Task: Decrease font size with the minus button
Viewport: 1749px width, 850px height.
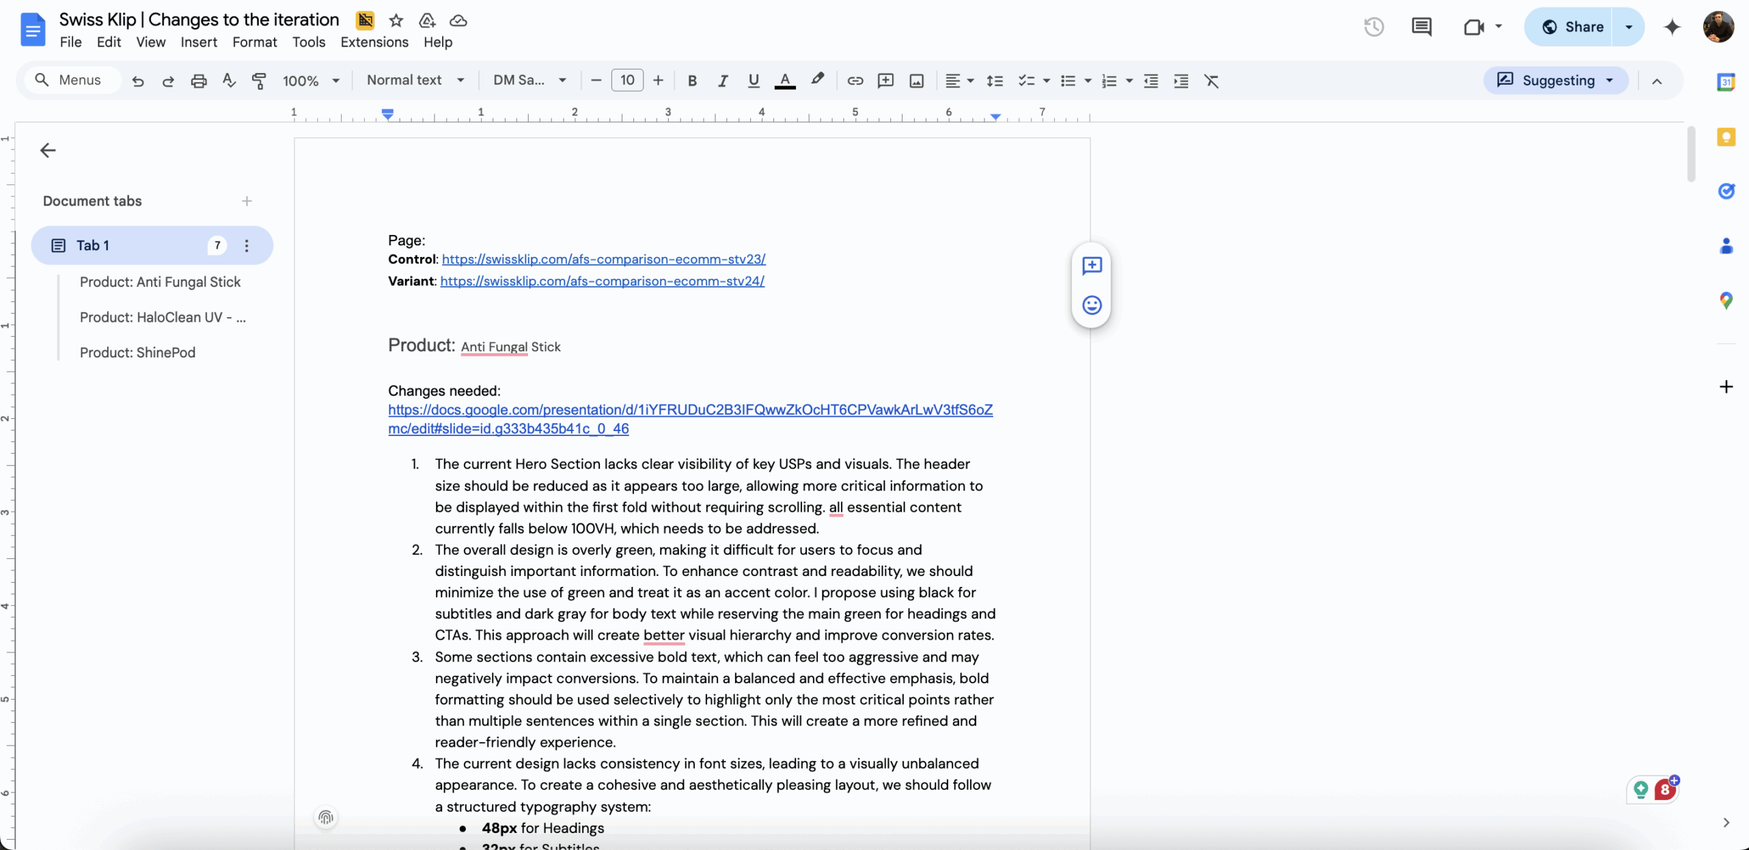Action: pos(596,81)
